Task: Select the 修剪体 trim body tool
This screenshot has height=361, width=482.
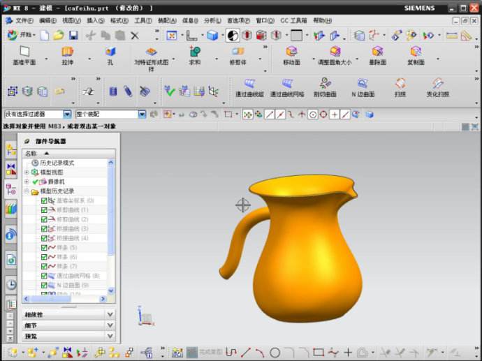Action: click(238, 55)
